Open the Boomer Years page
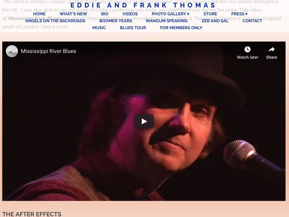 pyautogui.click(x=116, y=21)
